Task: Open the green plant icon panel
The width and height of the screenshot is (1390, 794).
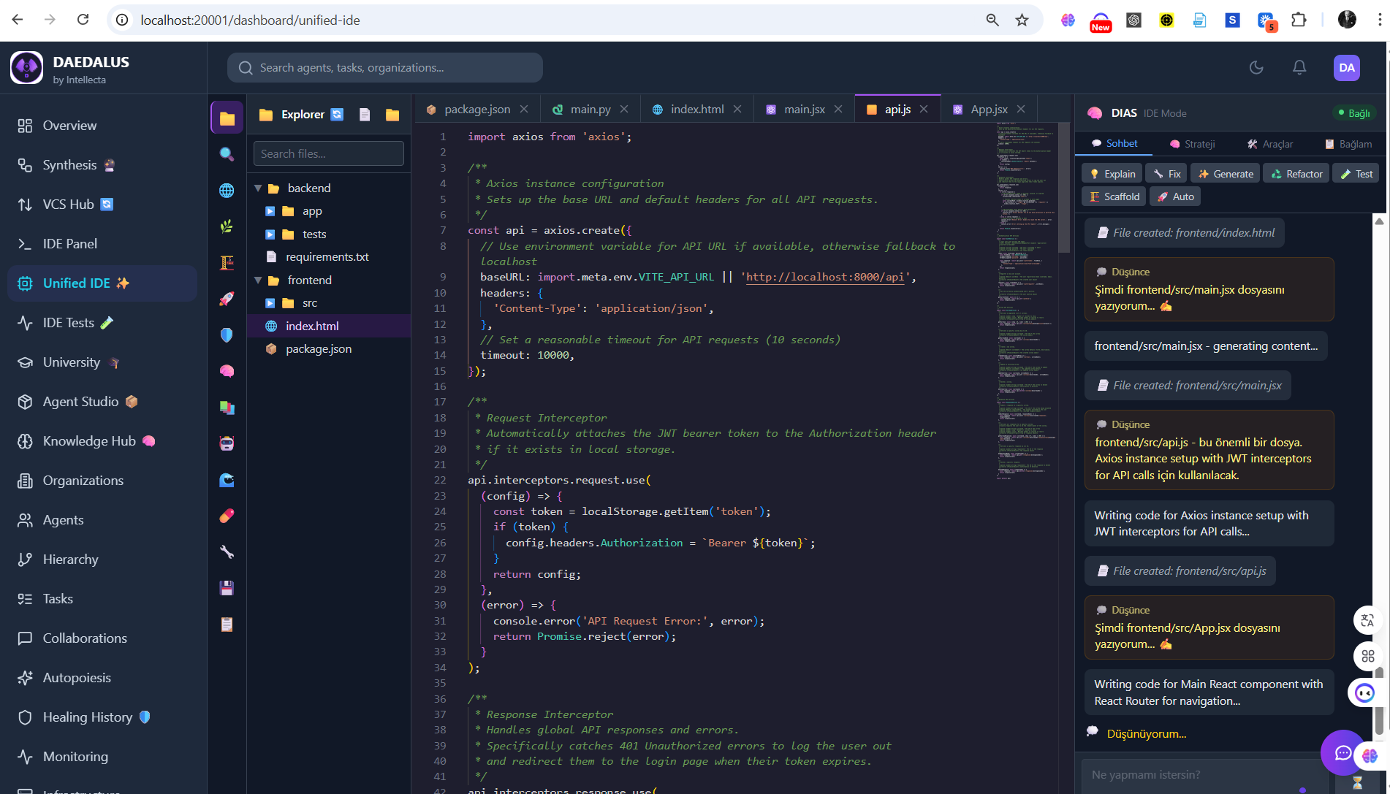Action: click(x=227, y=226)
